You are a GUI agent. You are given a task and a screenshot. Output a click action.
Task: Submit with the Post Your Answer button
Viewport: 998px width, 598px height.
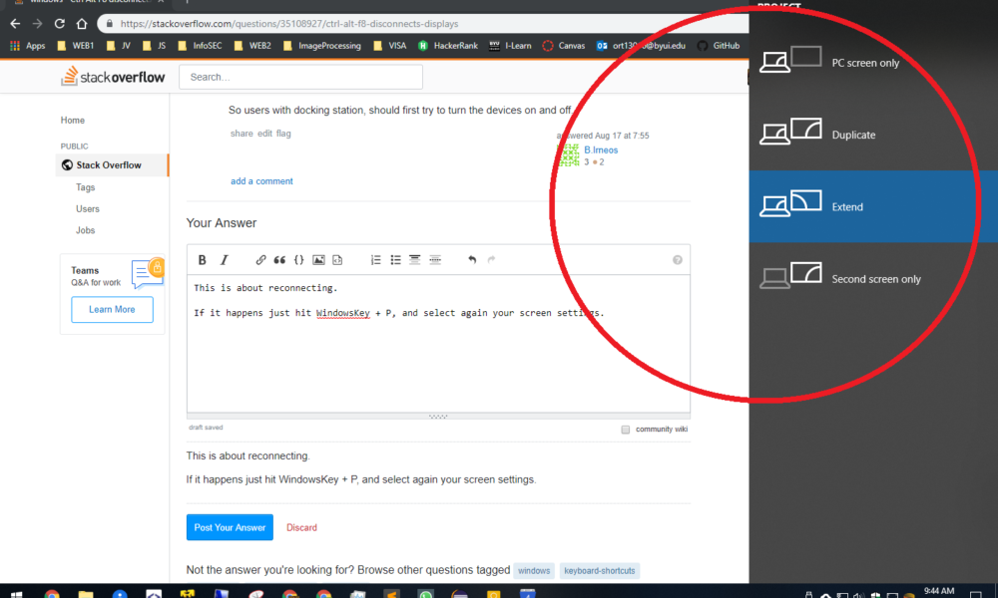[229, 527]
